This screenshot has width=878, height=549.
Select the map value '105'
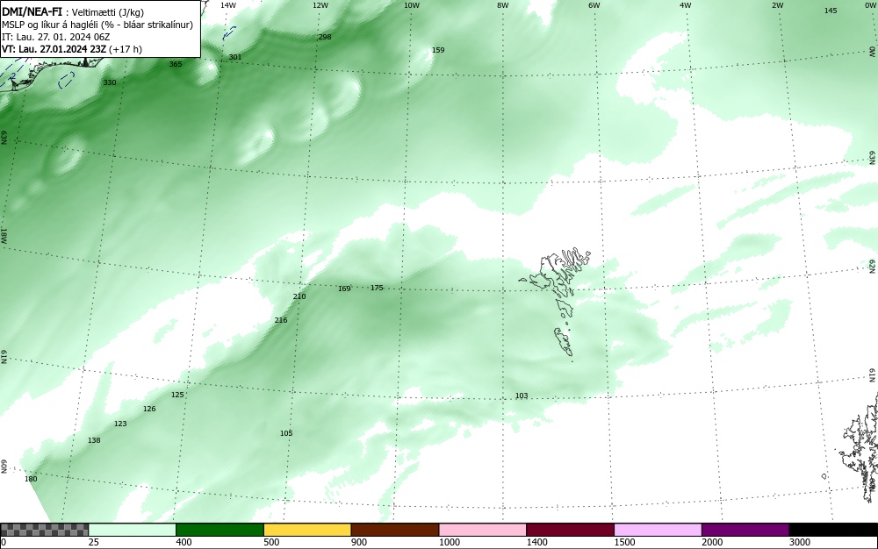(x=286, y=433)
